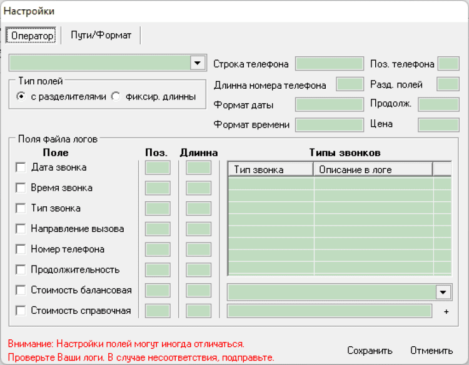Click the Поз. field for Номер телефона
Viewport: 469px width, 365px height.
point(158,249)
